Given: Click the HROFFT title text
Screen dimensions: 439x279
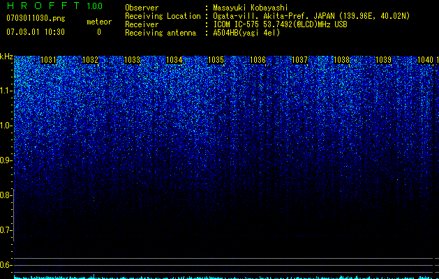Looking at the screenshot, I should (x=43, y=6).
